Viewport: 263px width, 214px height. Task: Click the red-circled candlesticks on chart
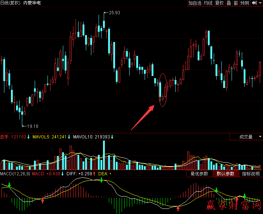pyautogui.click(x=163, y=90)
